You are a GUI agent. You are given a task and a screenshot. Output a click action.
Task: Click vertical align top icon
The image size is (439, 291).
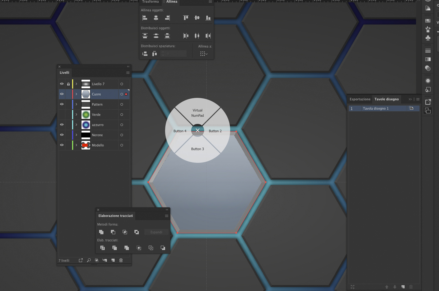(x=186, y=18)
